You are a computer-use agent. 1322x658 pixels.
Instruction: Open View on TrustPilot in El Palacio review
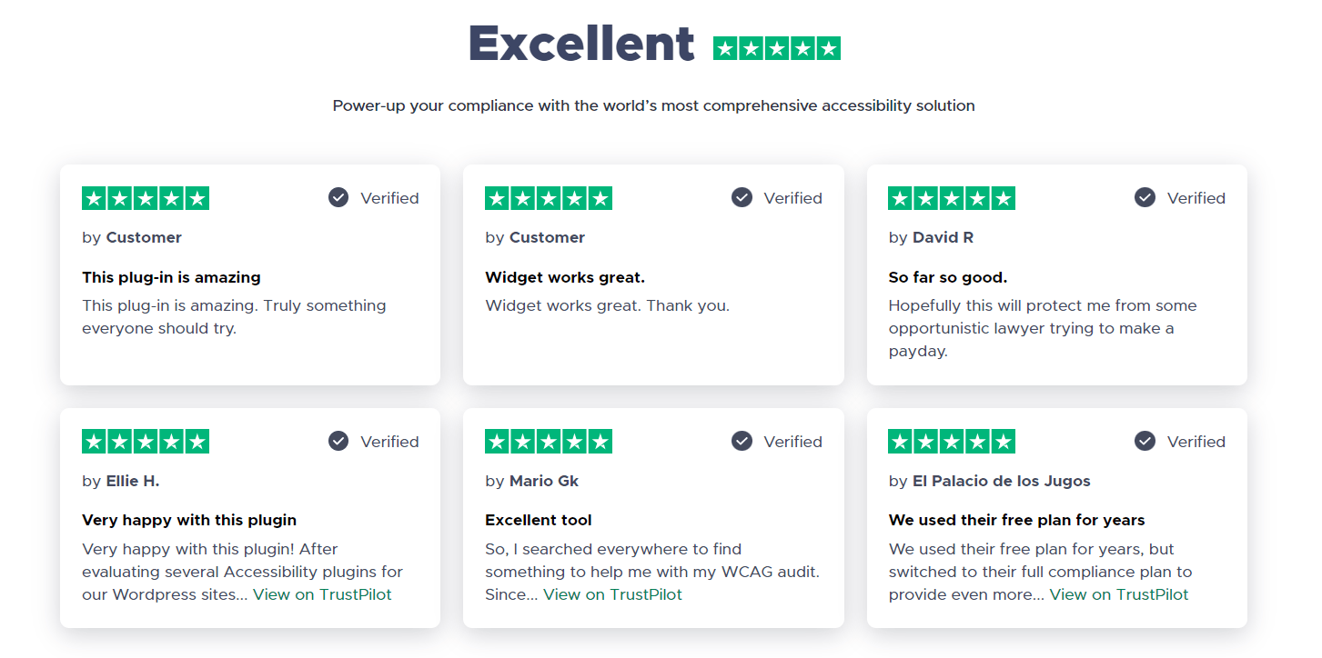(x=1118, y=594)
